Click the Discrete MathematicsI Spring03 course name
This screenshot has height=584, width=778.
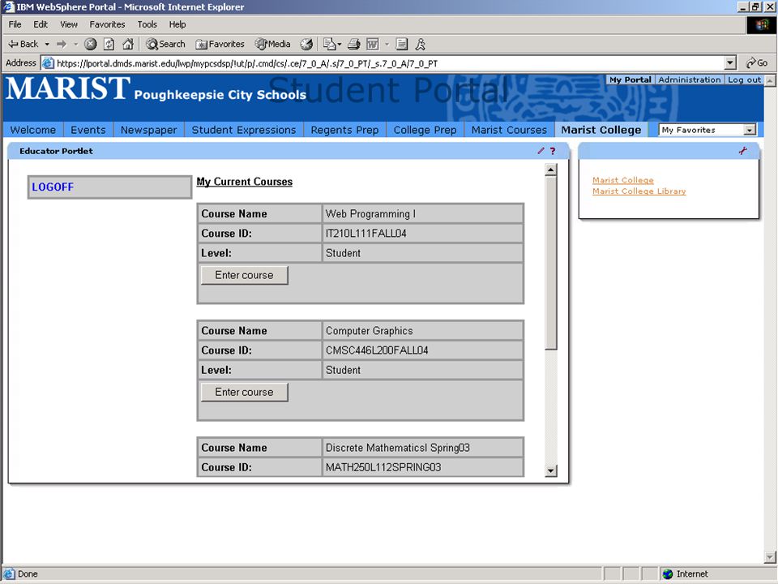397,448
